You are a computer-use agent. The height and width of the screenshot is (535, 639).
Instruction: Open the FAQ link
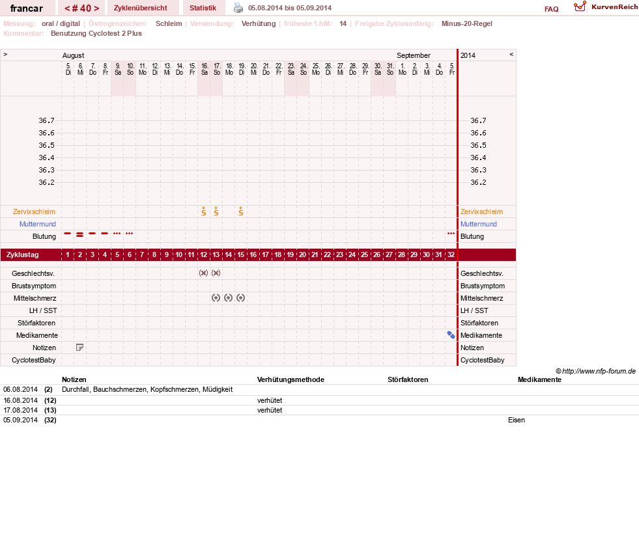pos(551,9)
